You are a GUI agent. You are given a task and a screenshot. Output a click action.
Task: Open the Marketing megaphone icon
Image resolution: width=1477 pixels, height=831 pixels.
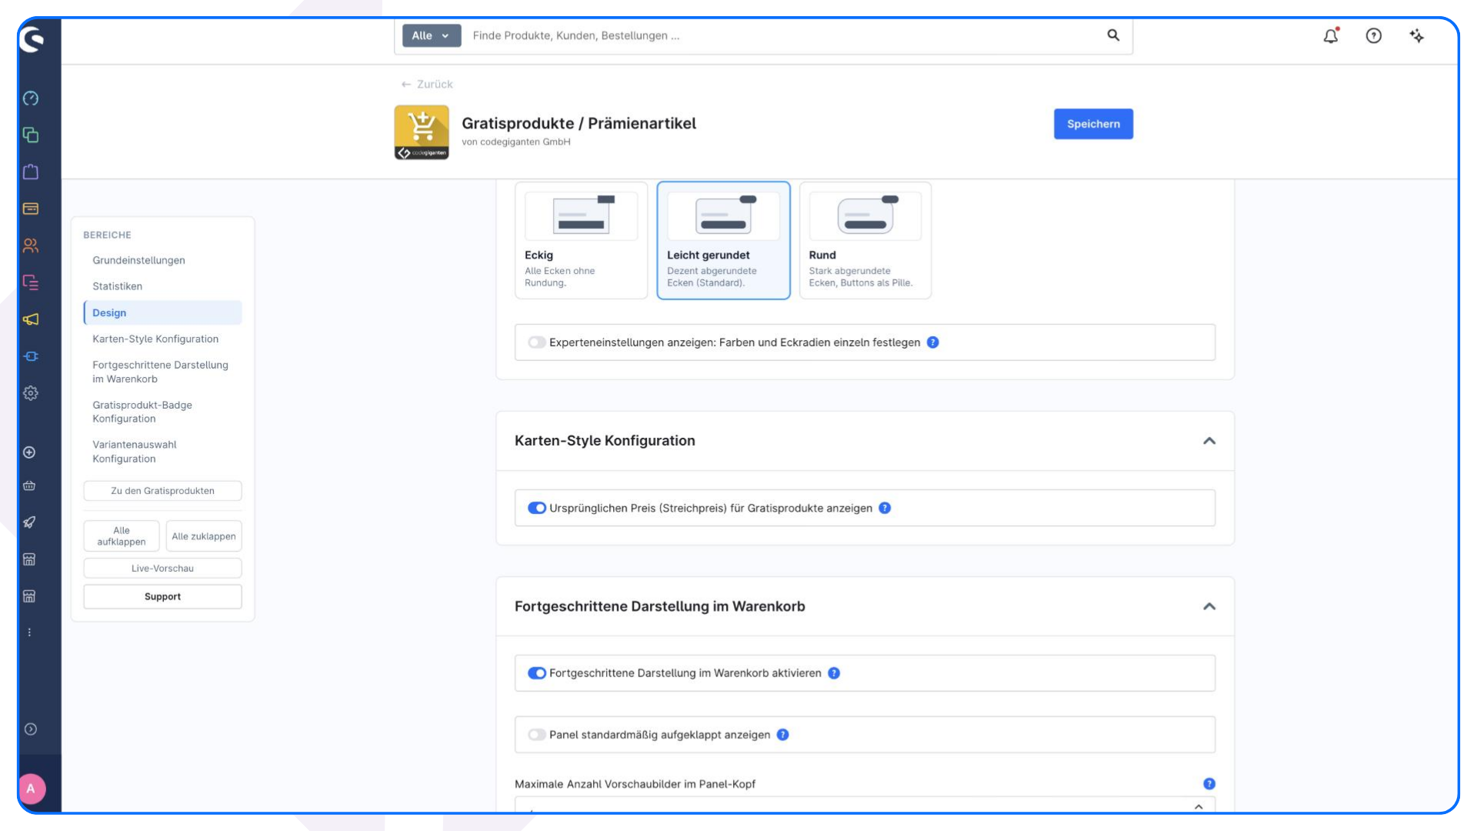click(31, 319)
